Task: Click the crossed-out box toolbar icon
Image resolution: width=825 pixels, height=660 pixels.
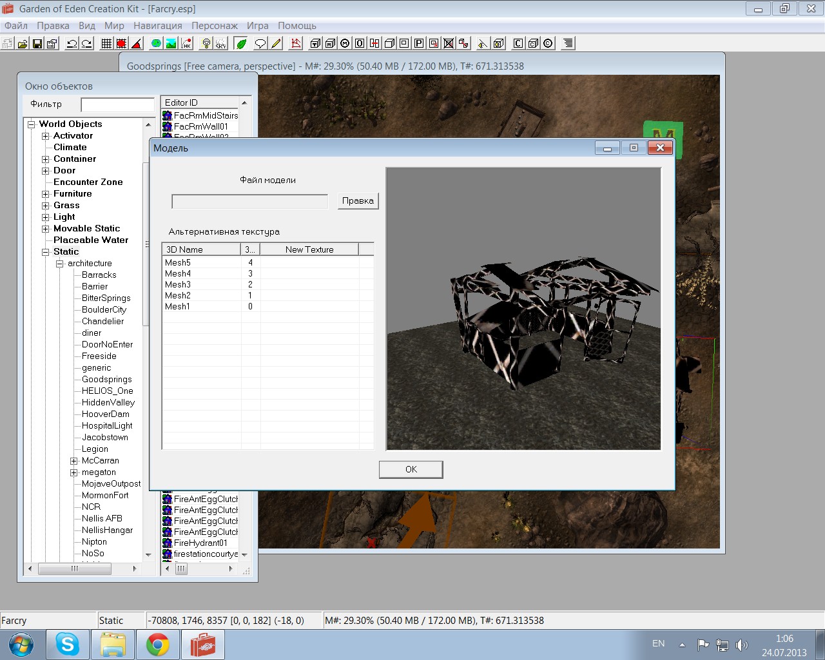Action: pyautogui.click(x=449, y=43)
